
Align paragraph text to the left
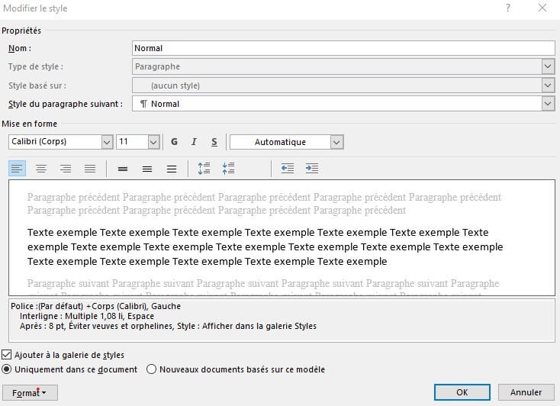pyautogui.click(x=17, y=169)
